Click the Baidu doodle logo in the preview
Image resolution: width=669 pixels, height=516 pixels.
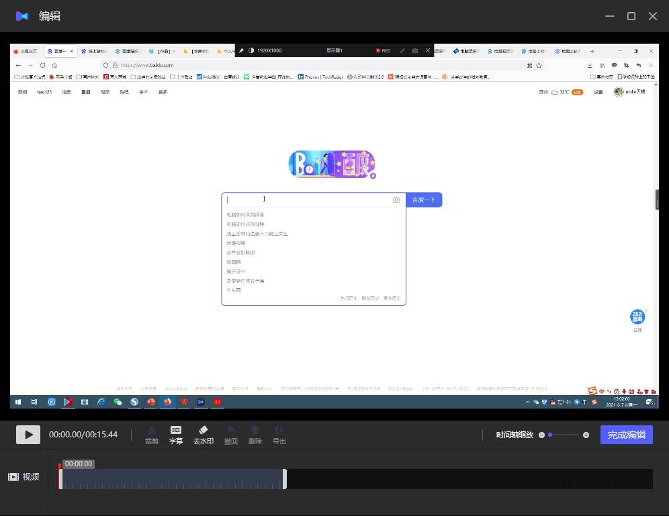(x=332, y=165)
